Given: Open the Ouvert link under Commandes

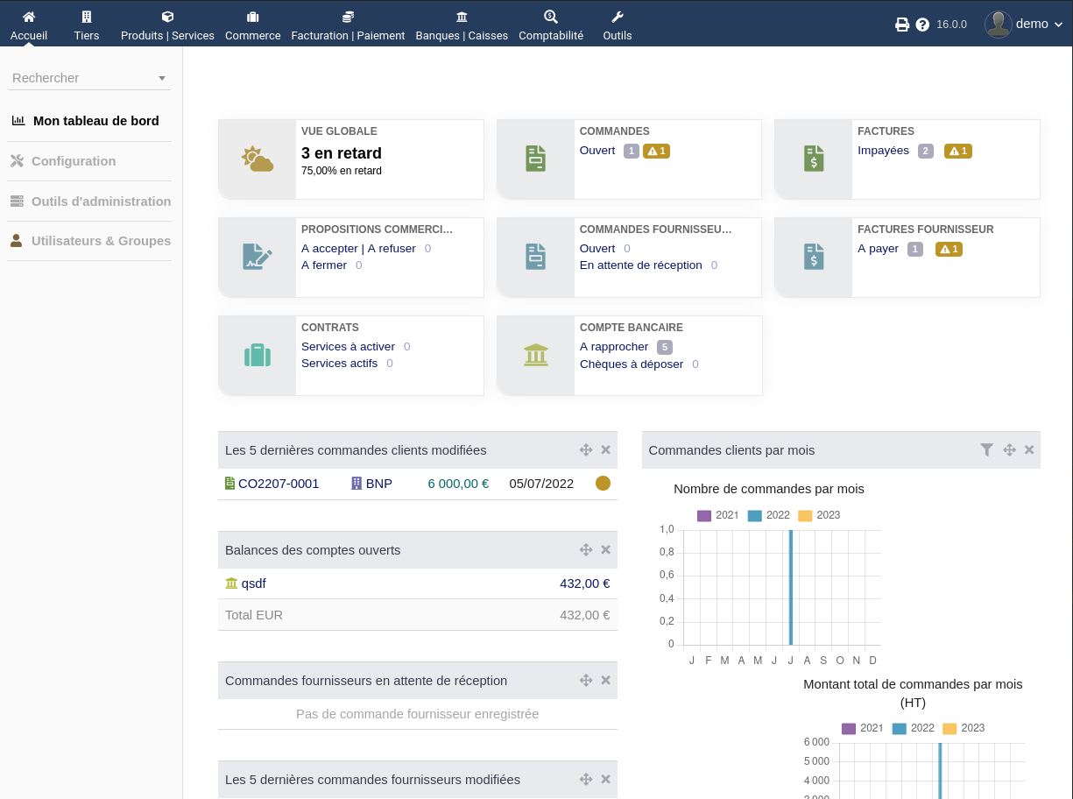Looking at the screenshot, I should pos(597,151).
